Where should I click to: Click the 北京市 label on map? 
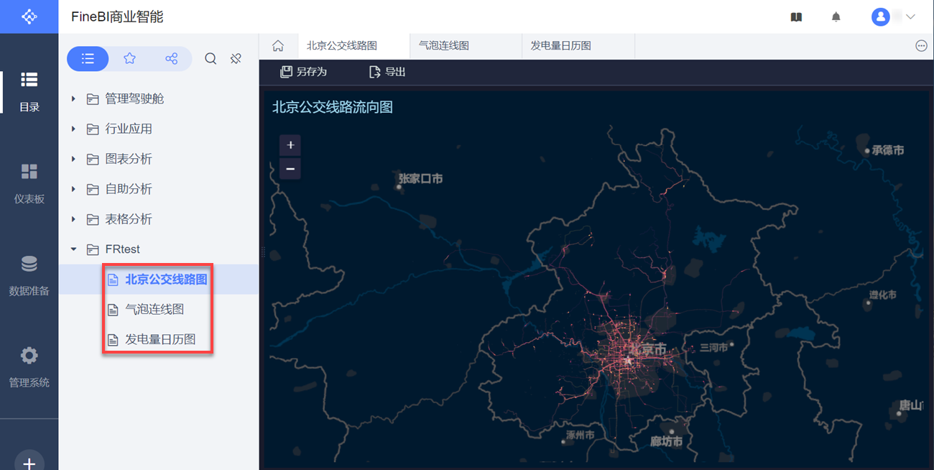click(647, 350)
